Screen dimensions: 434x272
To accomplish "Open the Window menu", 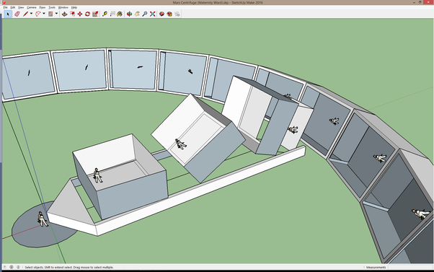I will [x=63, y=7].
